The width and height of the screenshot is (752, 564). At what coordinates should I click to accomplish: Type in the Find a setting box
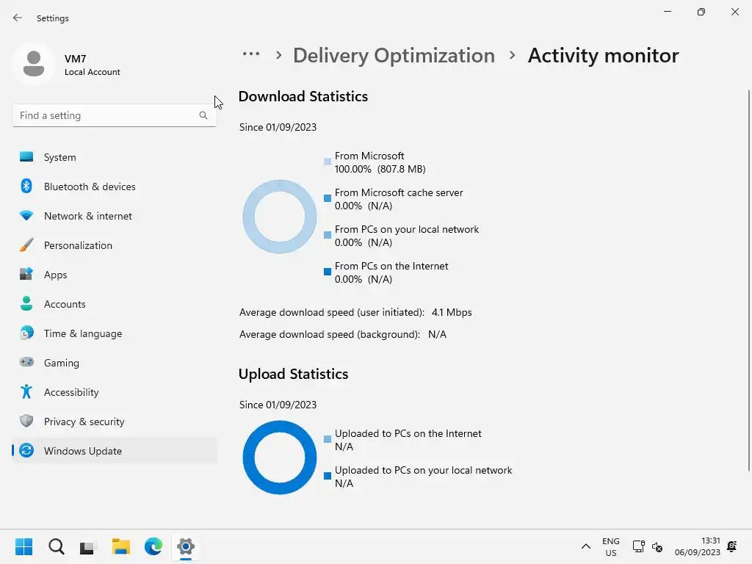click(106, 115)
